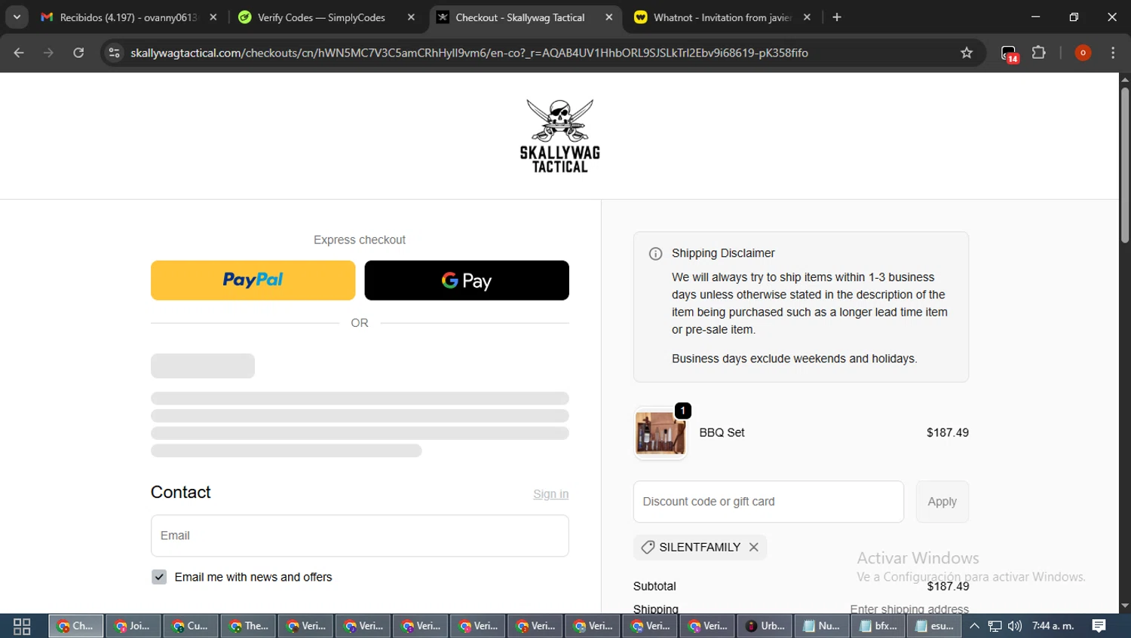This screenshot has height=638, width=1131.
Task: Click the Subtotal label
Action: click(654, 587)
